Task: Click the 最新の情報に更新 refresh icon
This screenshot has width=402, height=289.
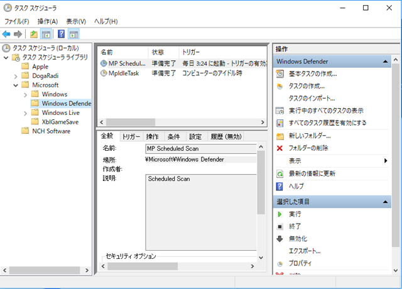Action: pyautogui.click(x=280, y=174)
